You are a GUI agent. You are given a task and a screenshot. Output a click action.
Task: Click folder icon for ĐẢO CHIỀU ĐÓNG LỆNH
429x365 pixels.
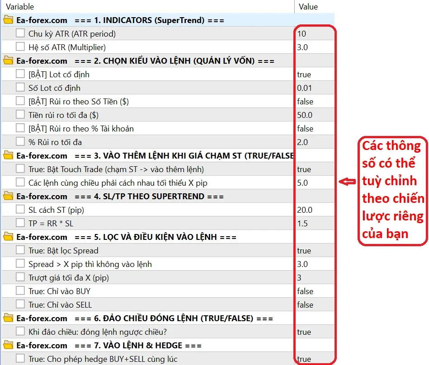click(x=8, y=318)
